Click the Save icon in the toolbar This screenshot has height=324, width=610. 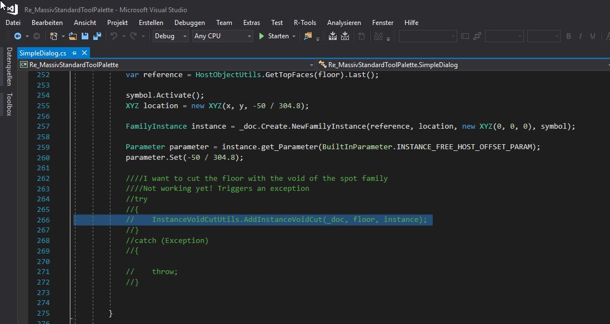pos(84,36)
